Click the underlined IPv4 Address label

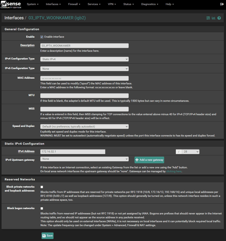pos(26,151)
